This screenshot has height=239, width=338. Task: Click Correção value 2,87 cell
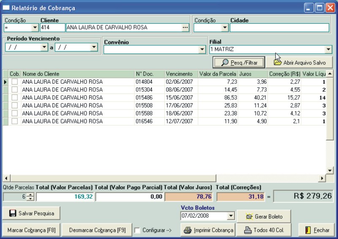click(x=284, y=105)
